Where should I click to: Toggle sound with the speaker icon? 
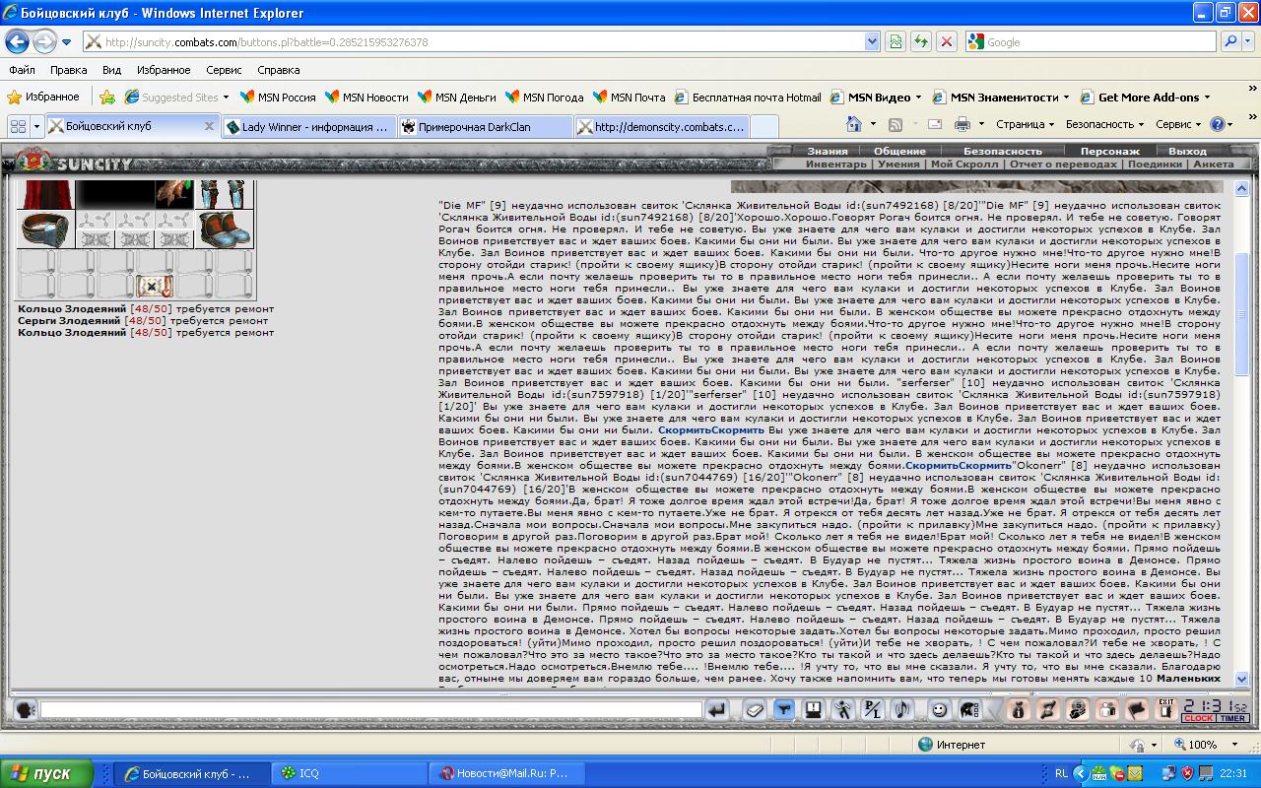coord(901,709)
